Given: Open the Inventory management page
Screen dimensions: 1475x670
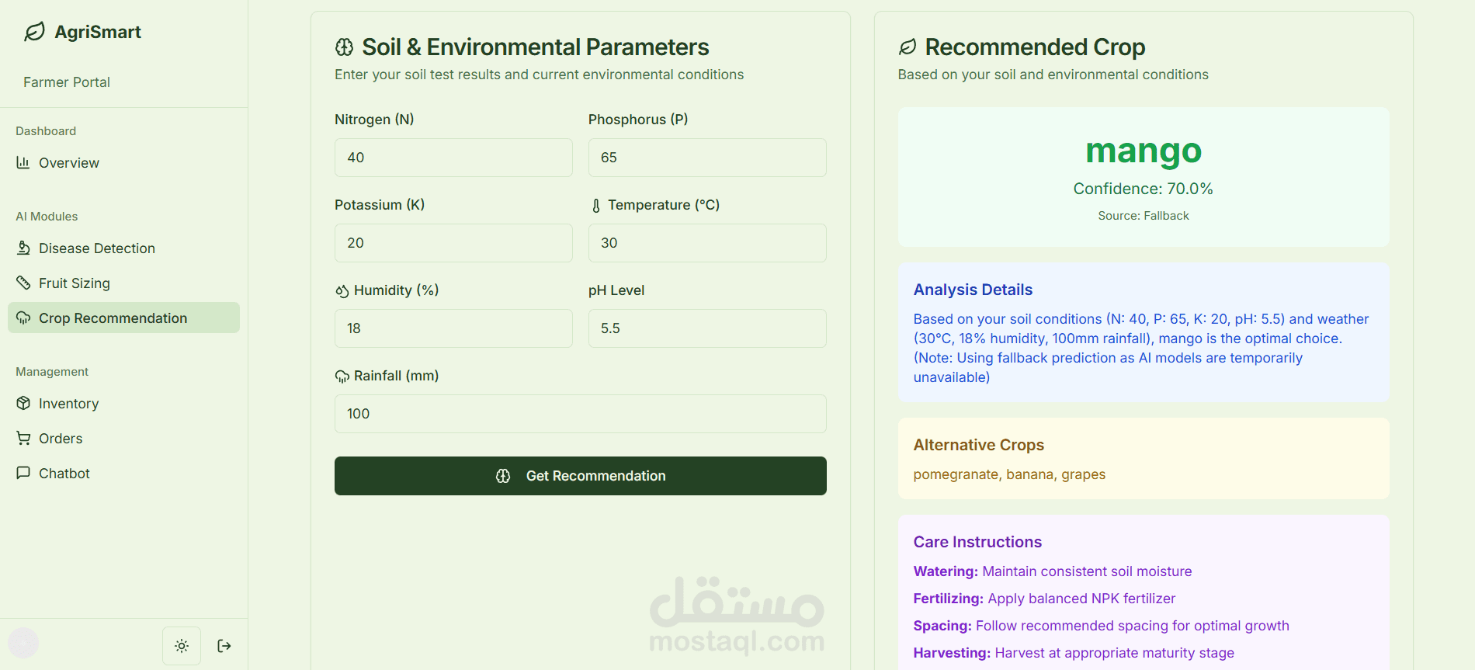Looking at the screenshot, I should click(x=123, y=403).
